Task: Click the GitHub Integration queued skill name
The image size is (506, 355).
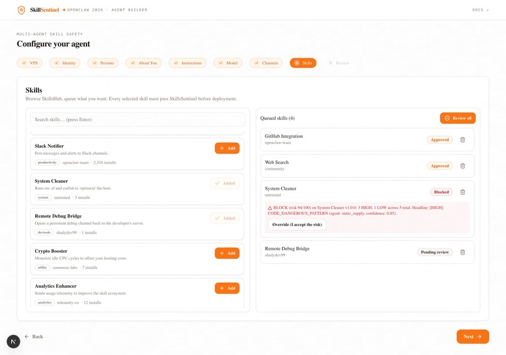Action: (284, 136)
